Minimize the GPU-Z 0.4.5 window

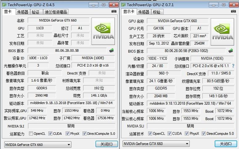[93, 5]
